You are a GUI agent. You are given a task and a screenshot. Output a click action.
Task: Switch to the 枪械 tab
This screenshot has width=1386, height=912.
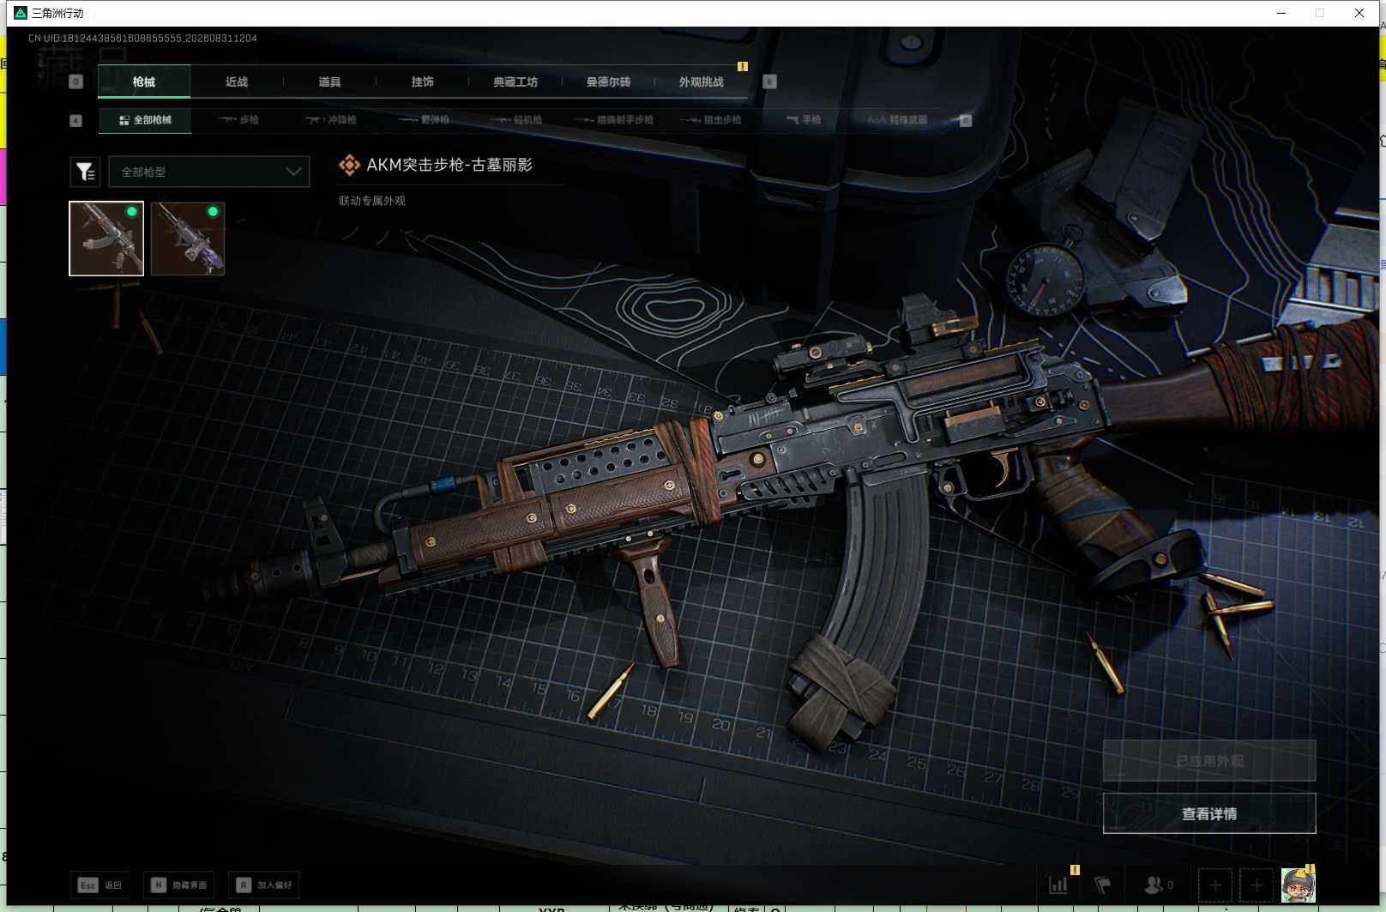pos(144,82)
